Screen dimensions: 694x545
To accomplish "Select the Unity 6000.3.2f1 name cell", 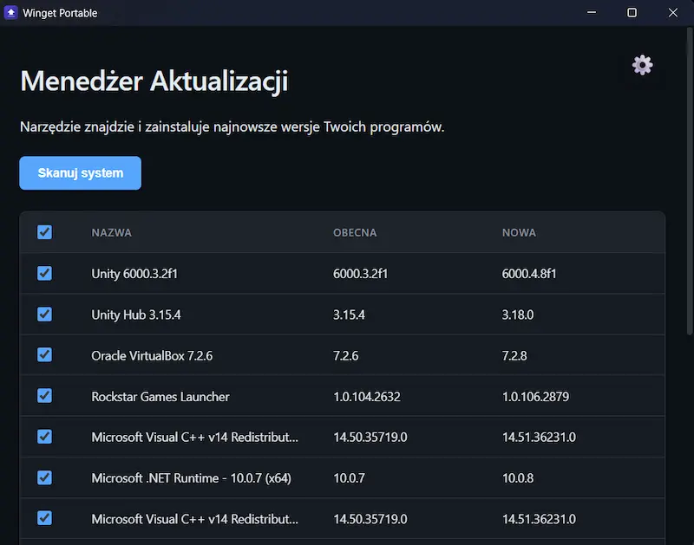I will (134, 274).
